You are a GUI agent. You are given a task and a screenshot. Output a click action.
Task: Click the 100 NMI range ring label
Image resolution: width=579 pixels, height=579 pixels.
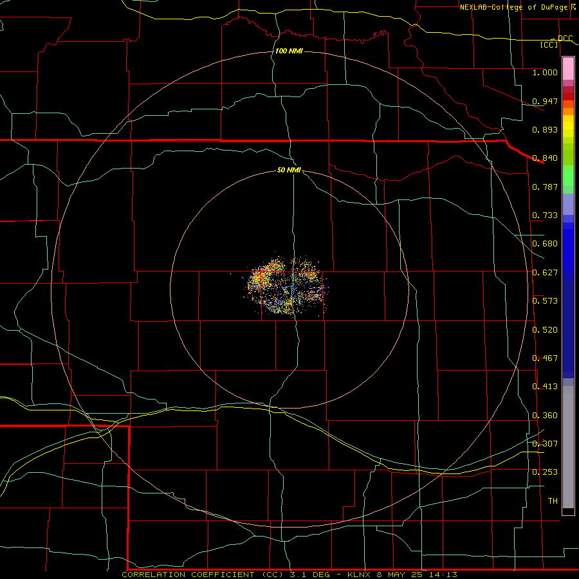pos(289,51)
